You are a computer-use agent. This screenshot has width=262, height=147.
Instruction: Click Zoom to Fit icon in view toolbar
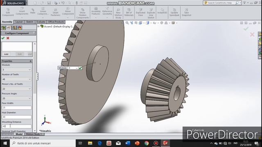(x=127, y=23)
